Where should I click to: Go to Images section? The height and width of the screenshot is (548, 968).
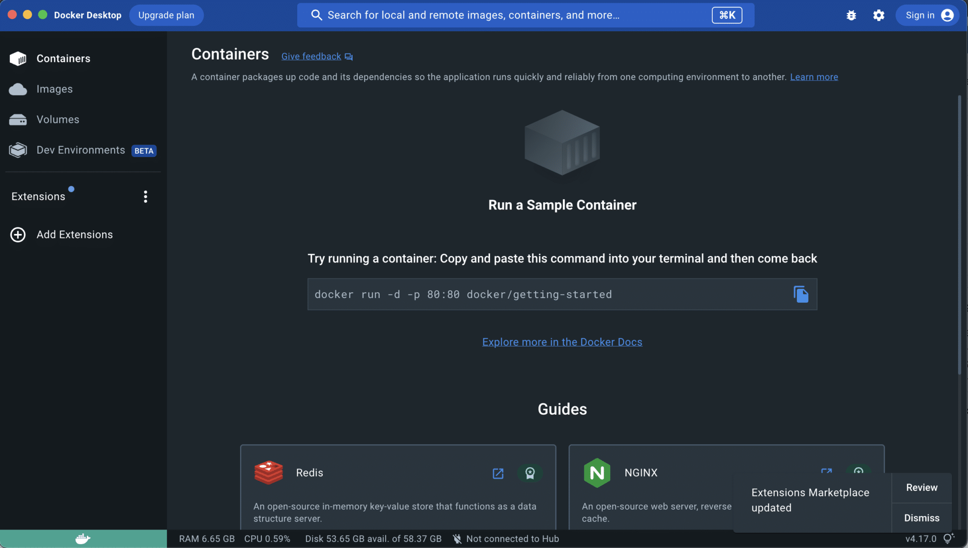54,89
